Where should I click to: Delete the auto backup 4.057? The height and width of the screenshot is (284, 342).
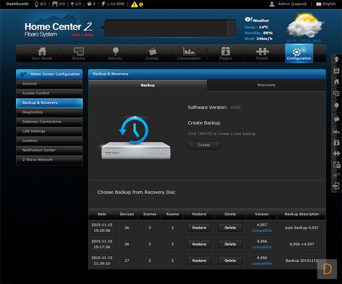tap(230, 227)
